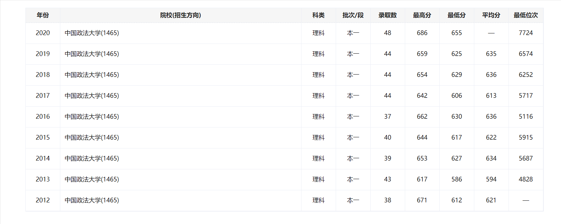Image resolution: width=561 pixels, height=224 pixels.
Task: Click the 院校(招生方向) column header
Action: coord(181,15)
